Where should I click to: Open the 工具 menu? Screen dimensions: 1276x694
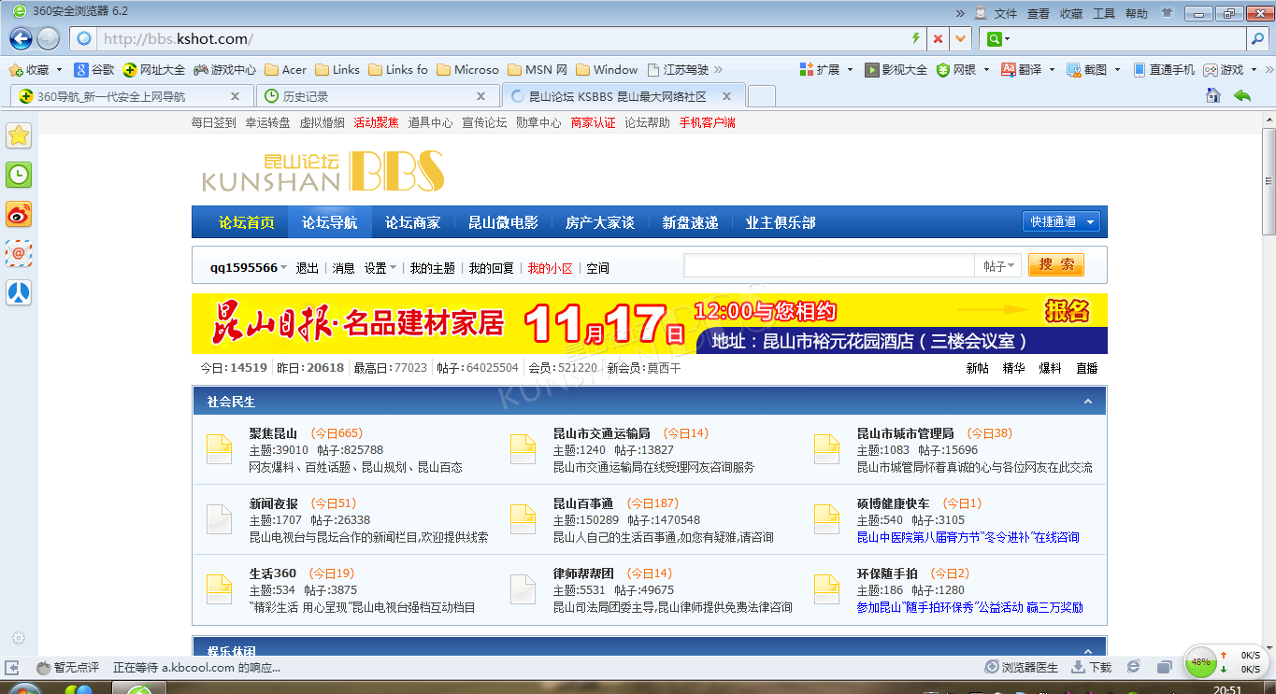pyautogui.click(x=1104, y=13)
